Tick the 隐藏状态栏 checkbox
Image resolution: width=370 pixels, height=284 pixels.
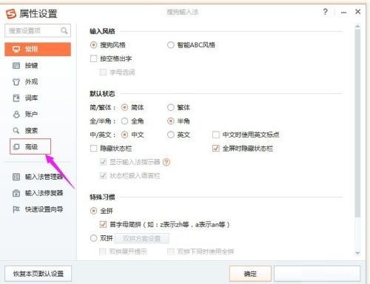coord(93,149)
